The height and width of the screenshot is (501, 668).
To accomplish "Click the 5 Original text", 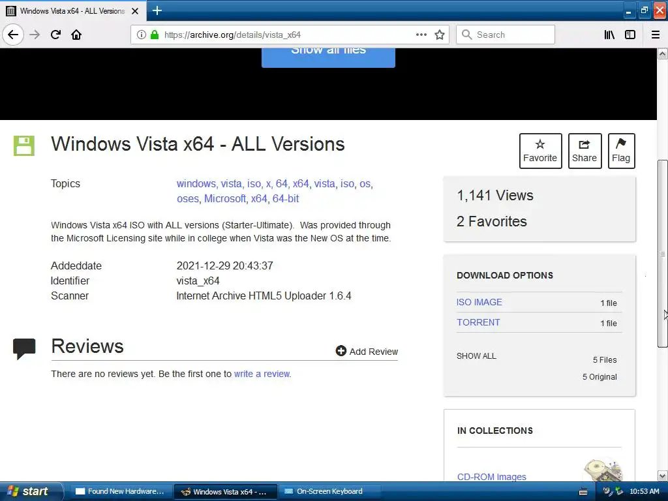I will [600, 376].
